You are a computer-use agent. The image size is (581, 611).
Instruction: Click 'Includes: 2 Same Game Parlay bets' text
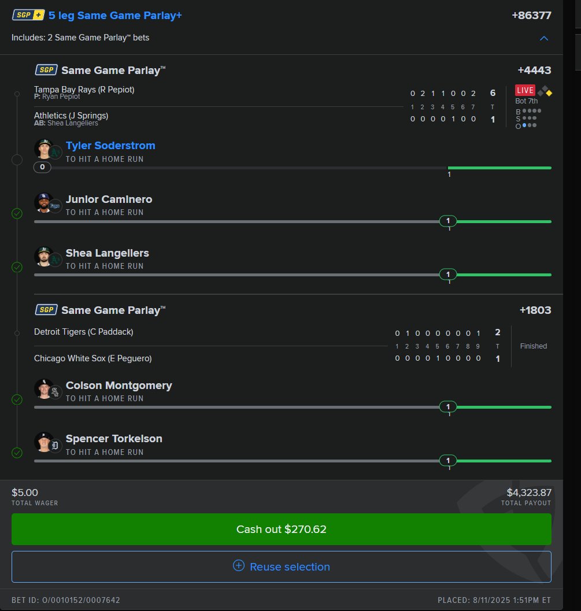[80, 38]
